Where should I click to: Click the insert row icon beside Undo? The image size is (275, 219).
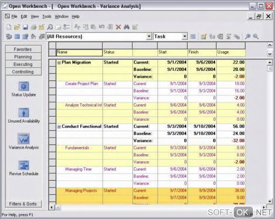coord(110,27)
